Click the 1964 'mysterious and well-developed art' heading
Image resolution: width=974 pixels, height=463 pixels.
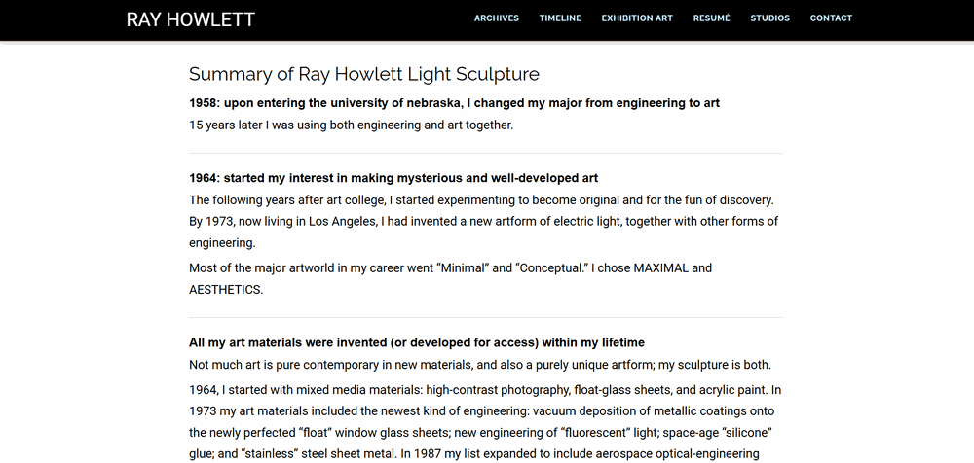point(393,178)
